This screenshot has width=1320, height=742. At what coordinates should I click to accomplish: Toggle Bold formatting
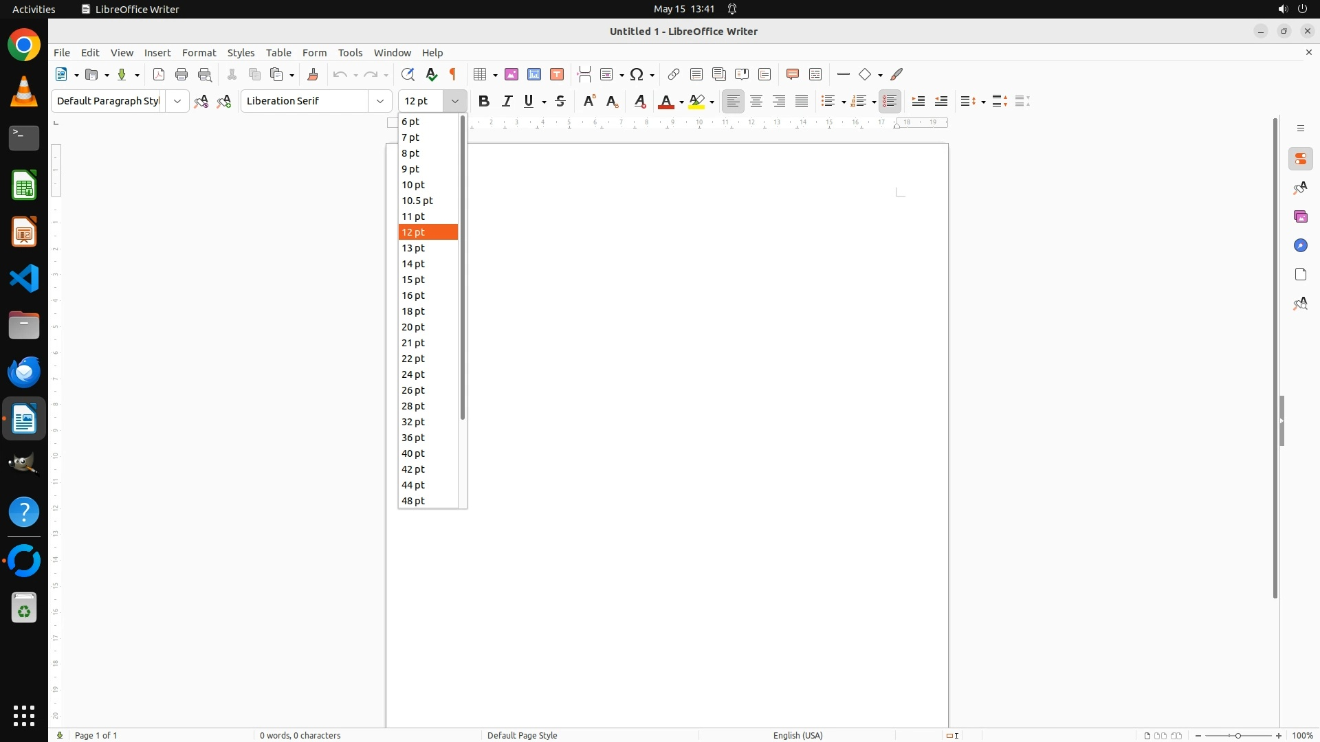(484, 101)
